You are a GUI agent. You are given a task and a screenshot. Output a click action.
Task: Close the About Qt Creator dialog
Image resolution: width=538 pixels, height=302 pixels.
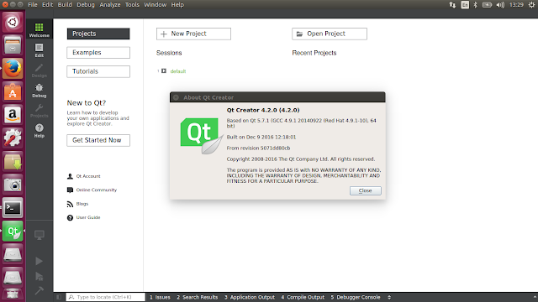[366, 190]
